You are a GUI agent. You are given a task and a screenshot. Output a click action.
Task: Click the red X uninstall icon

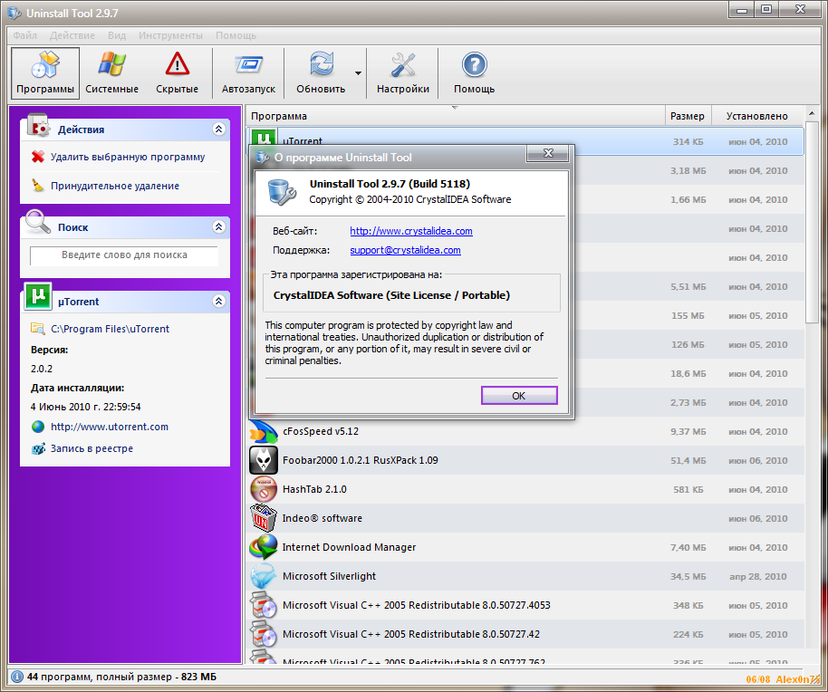38,157
